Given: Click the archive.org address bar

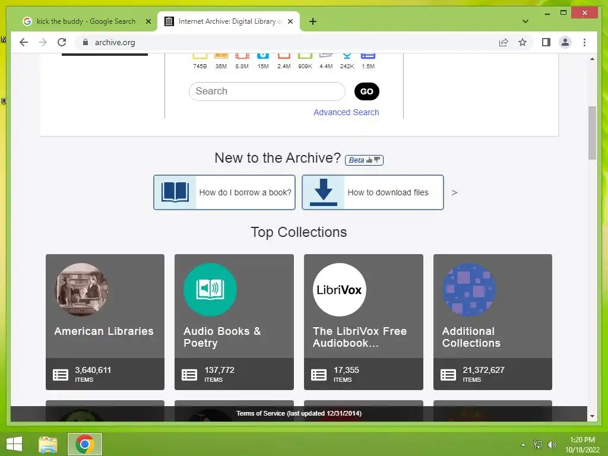Looking at the screenshot, I should (x=287, y=42).
